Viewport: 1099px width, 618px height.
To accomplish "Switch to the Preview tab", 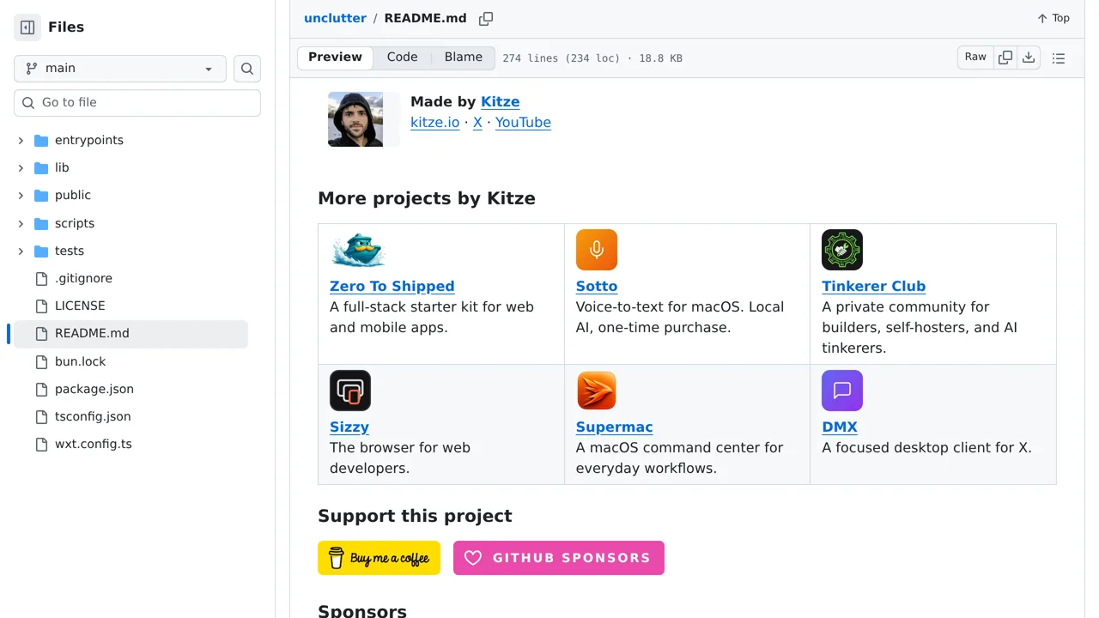I will [x=335, y=58].
